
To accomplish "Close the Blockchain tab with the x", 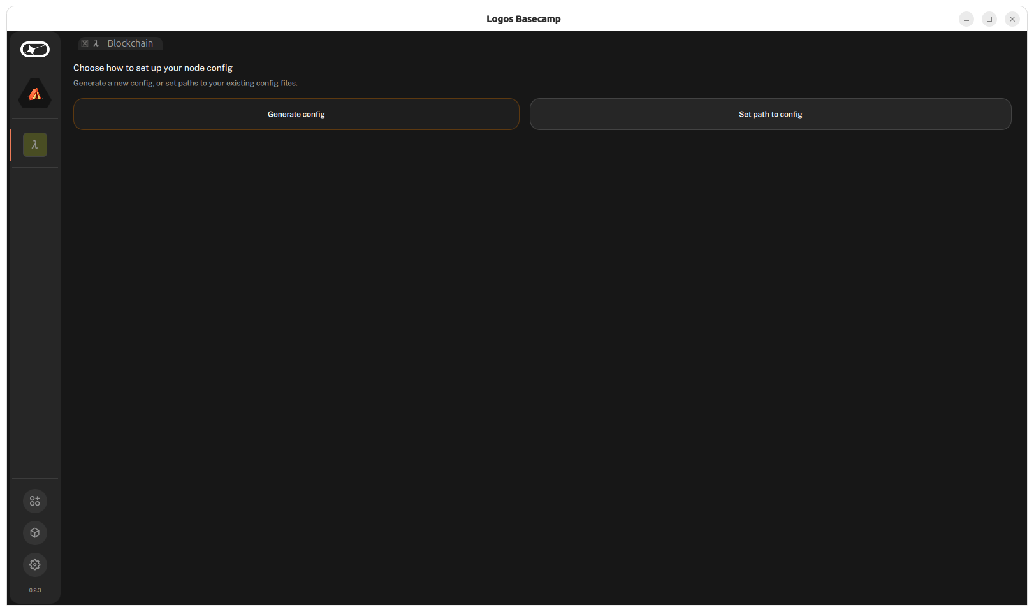I will pos(85,43).
